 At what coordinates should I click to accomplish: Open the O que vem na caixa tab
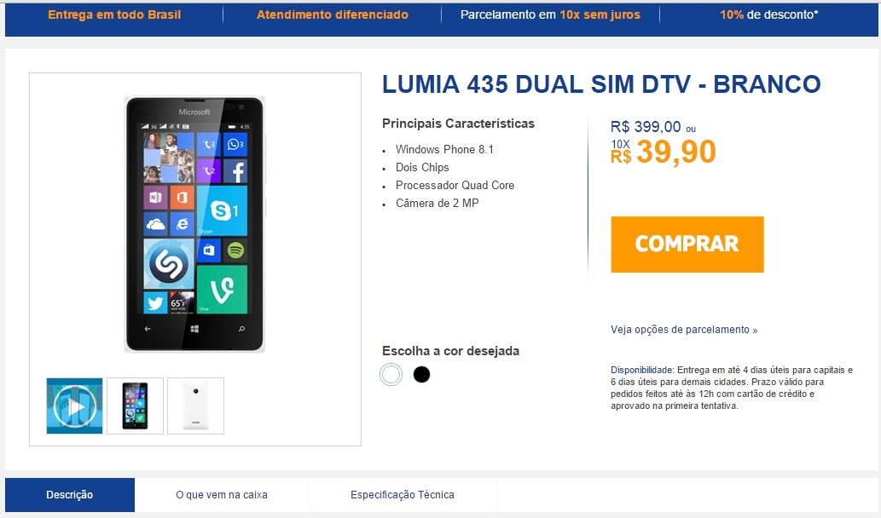pyautogui.click(x=222, y=494)
